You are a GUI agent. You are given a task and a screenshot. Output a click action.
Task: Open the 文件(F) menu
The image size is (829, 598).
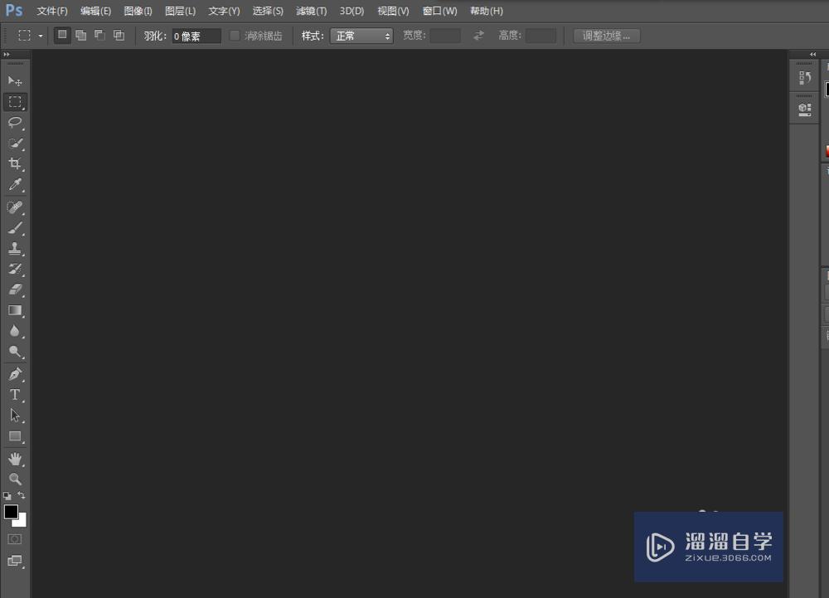coord(51,11)
